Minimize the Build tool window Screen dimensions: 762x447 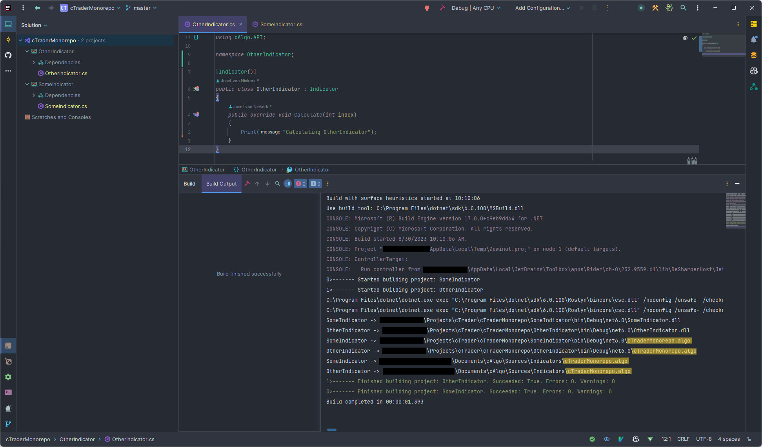(737, 184)
